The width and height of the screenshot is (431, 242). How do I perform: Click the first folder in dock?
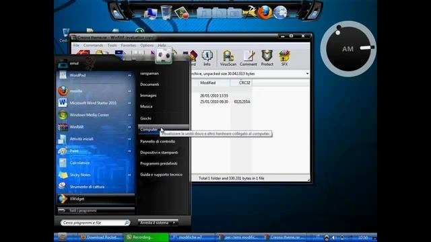[x=204, y=13]
